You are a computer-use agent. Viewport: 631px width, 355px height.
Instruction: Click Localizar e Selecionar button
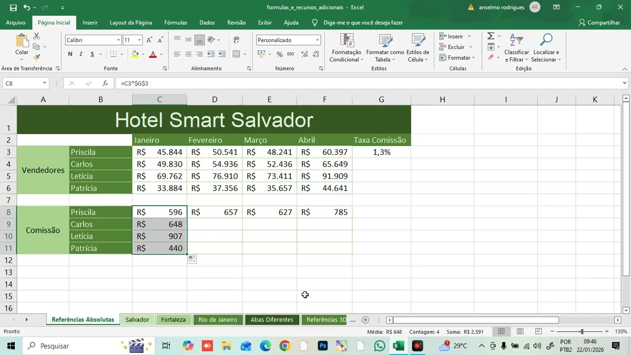coord(546,48)
